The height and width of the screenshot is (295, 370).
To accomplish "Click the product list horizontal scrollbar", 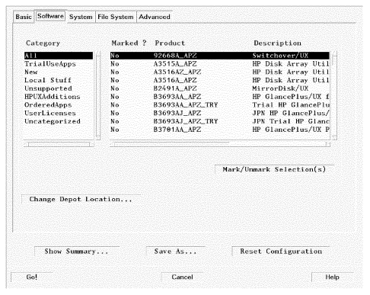I will click(x=220, y=144).
